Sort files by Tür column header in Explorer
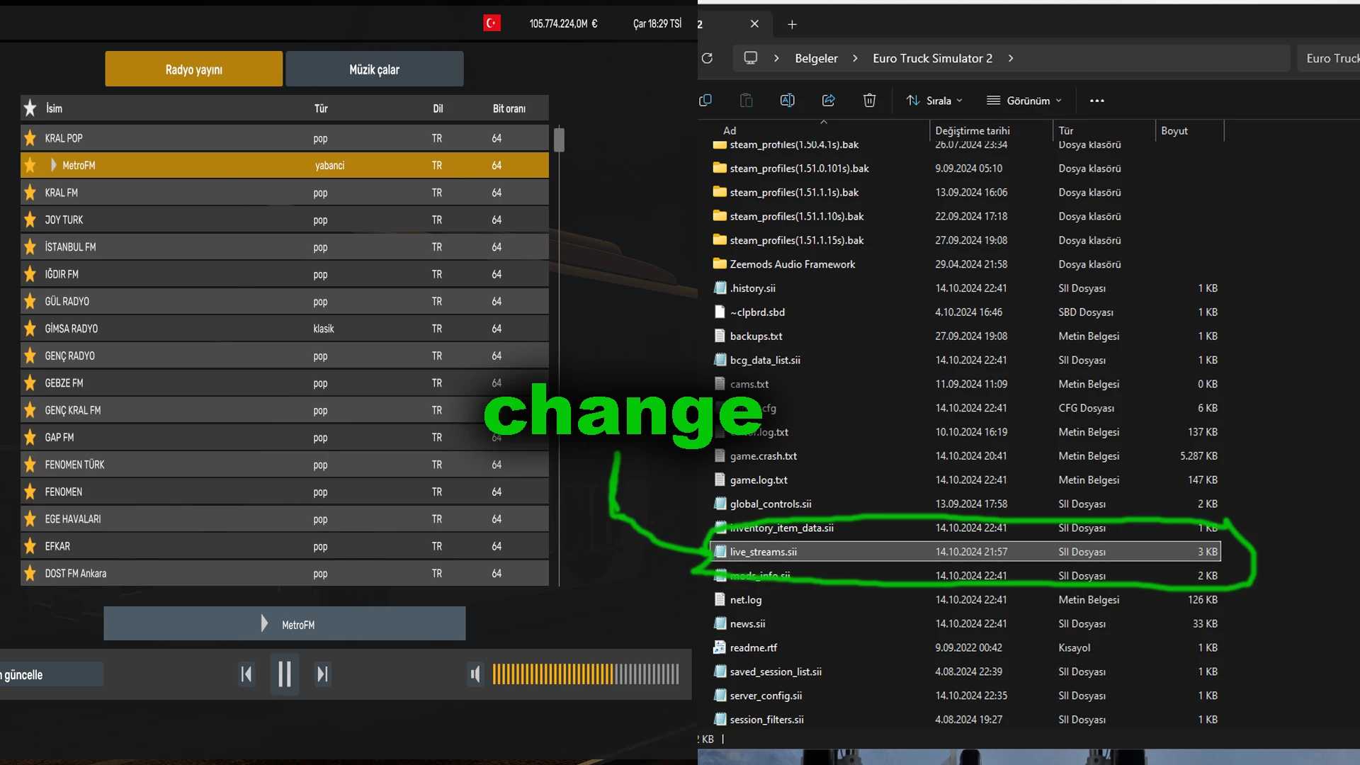 coord(1066,131)
